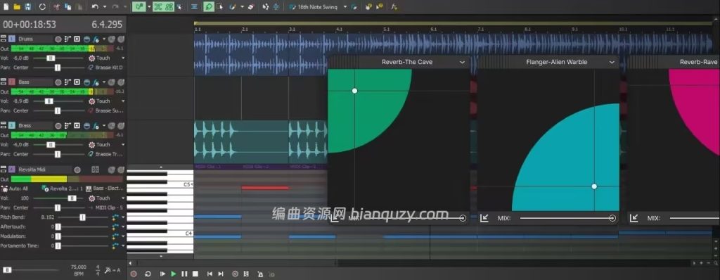The height and width of the screenshot is (280, 720).
Task: Click the Brass track square monitor icon
Action: coord(77,125)
